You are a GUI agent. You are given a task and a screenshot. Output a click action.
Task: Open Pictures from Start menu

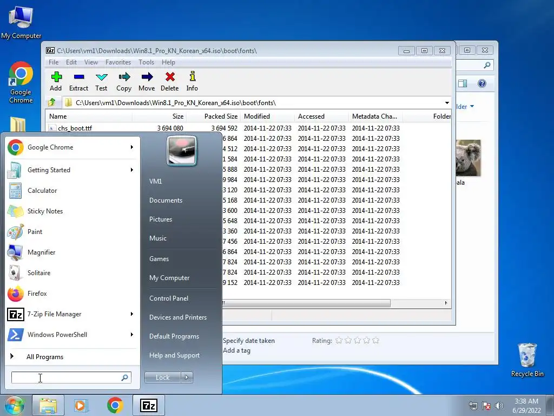click(160, 219)
